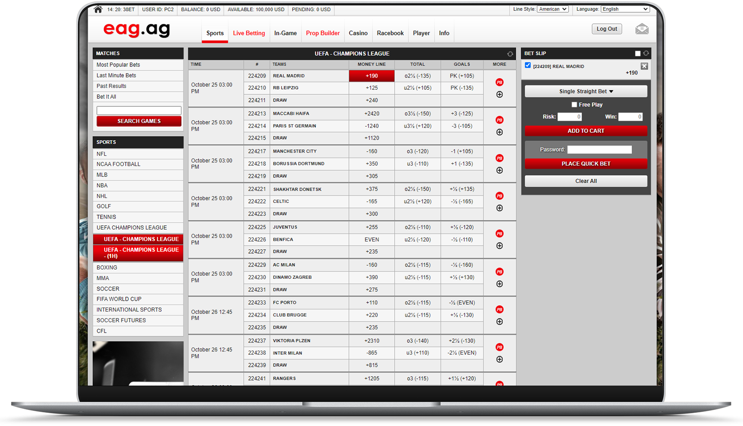Open the Casino tab
Screen dimensions: 743x426
click(x=358, y=33)
